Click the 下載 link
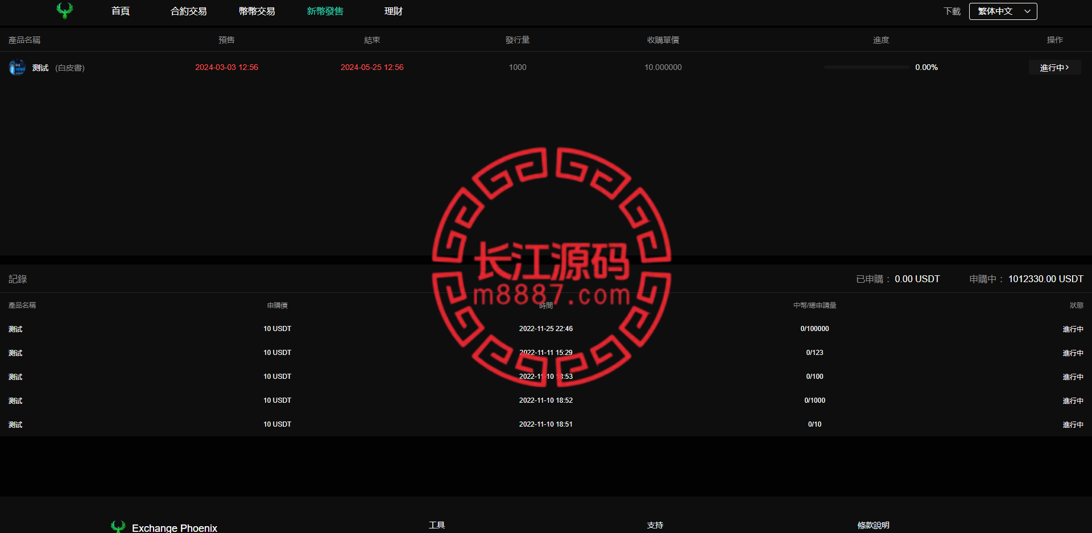Image resolution: width=1092 pixels, height=533 pixels. tap(952, 11)
